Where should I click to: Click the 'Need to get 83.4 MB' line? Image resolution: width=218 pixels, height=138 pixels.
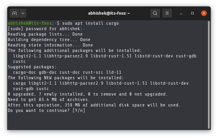tap(49, 100)
